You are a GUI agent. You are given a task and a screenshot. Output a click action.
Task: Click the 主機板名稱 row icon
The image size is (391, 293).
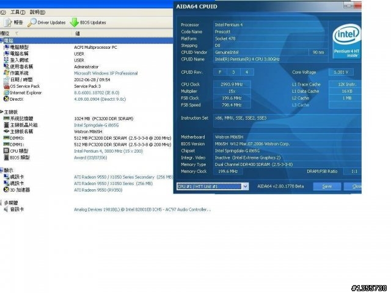[7, 131]
